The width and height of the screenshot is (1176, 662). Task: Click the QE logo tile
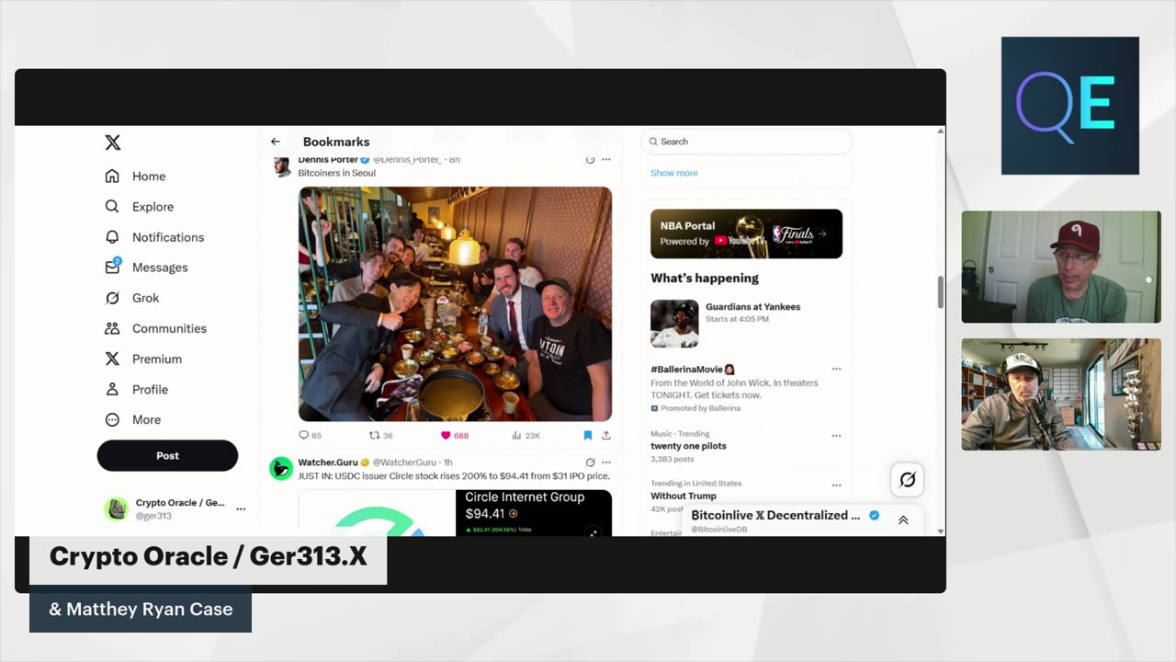(x=1070, y=106)
